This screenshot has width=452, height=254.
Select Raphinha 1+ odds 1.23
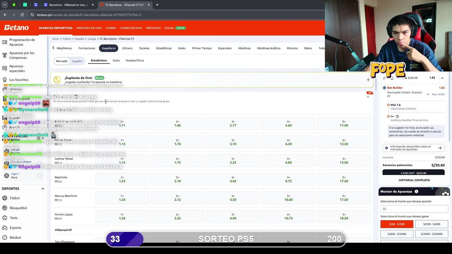pyautogui.click(x=122, y=179)
